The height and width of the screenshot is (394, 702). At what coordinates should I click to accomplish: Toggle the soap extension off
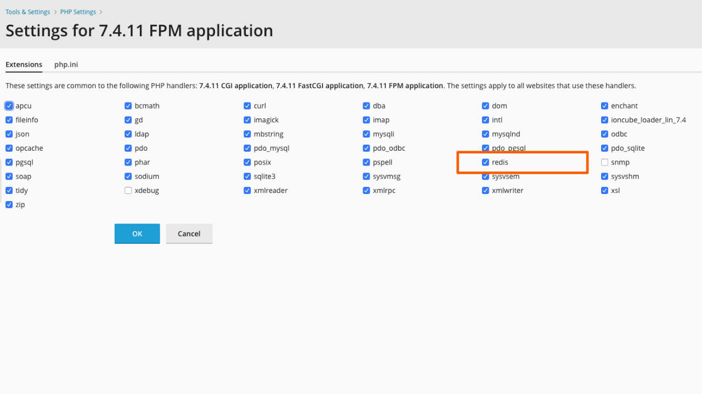[x=9, y=176]
